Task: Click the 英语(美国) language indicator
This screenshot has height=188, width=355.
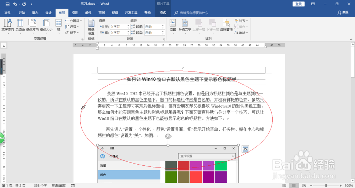Action: click(59, 186)
